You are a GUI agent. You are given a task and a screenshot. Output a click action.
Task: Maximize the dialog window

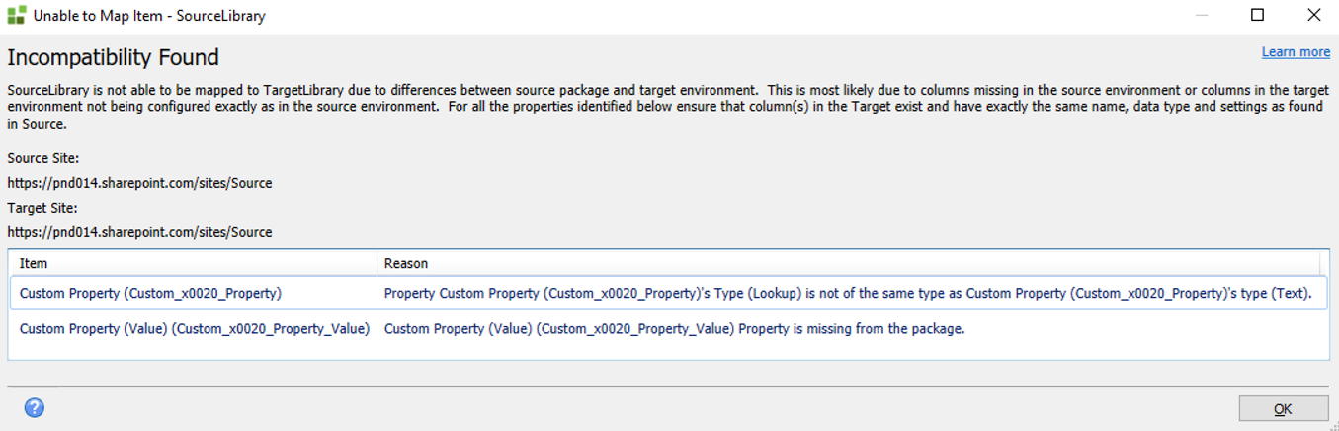(x=1257, y=16)
